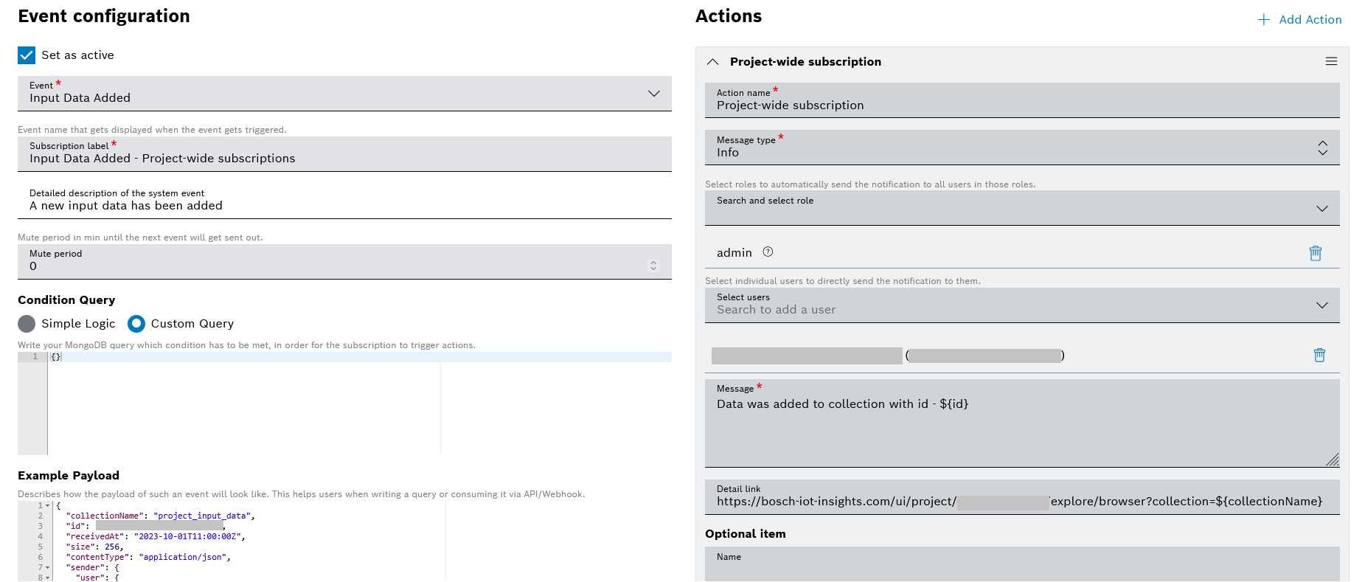Open the Select users dropdown

(x=1321, y=305)
